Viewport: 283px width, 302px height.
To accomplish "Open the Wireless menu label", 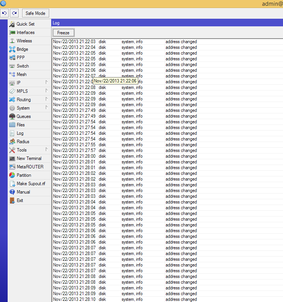I will pos(24,41).
